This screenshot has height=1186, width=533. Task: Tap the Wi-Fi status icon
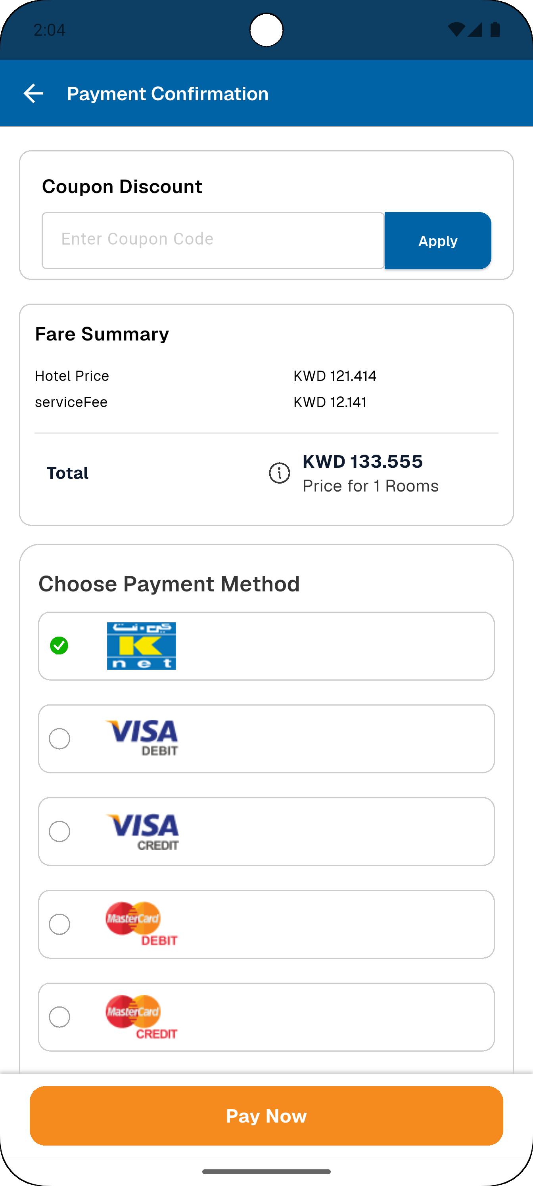pyautogui.click(x=456, y=30)
